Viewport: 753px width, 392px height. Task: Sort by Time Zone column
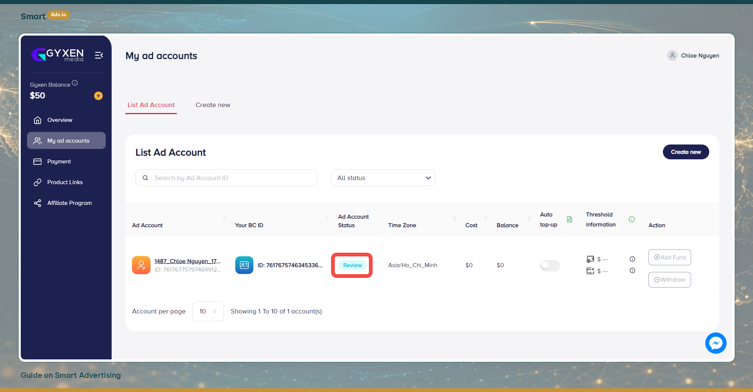(455, 219)
